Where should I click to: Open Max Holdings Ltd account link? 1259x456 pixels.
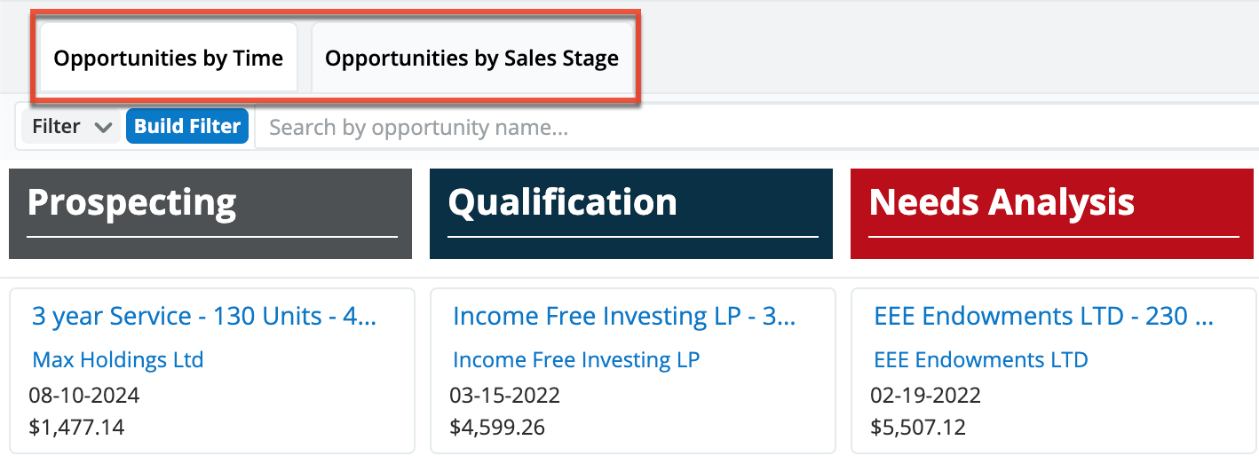118,360
